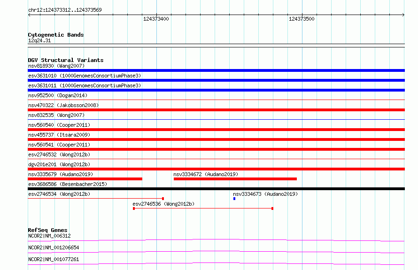Open the nsv560540 (Cooper2011) variant
Screen dimensions: 418x270
point(59,125)
